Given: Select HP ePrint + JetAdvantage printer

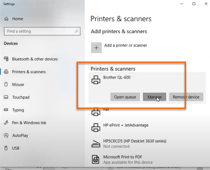Looking at the screenshot, I should point(125,125).
